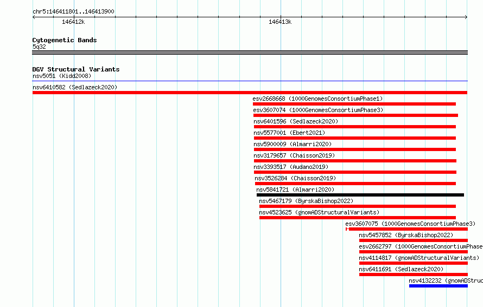Click the red bar under nsv5467179

(358, 206)
